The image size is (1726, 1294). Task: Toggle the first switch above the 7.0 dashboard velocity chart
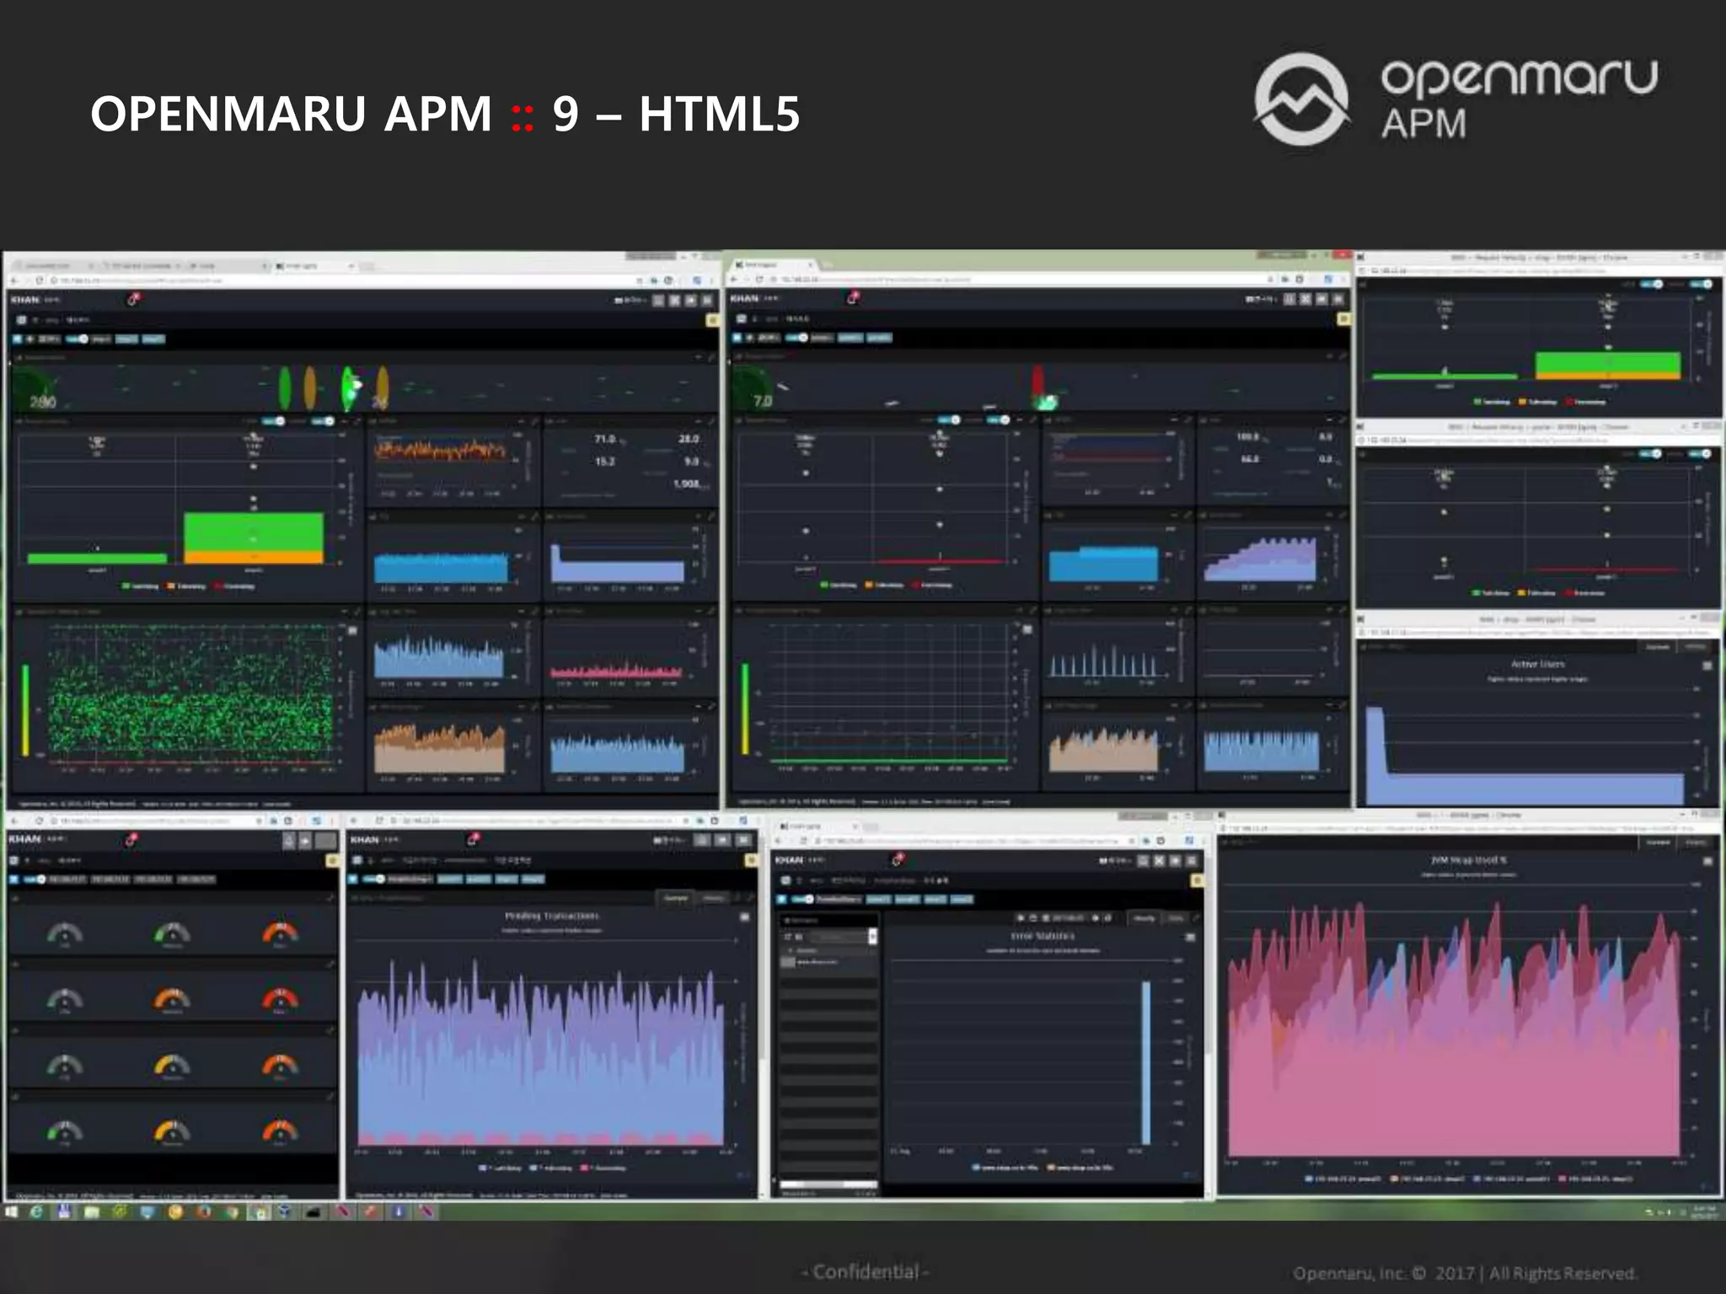[950, 420]
